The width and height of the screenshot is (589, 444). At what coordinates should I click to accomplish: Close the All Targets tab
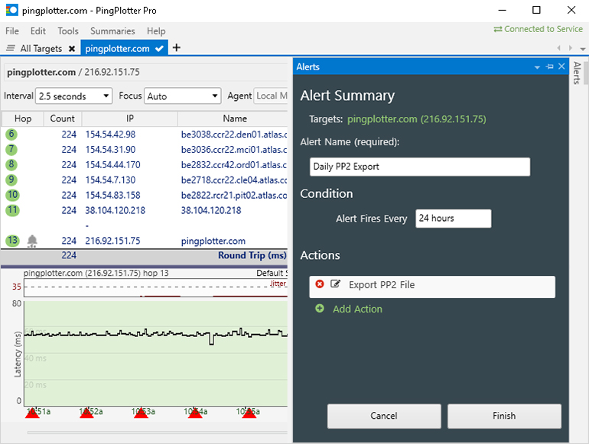click(x=72, y=48)
